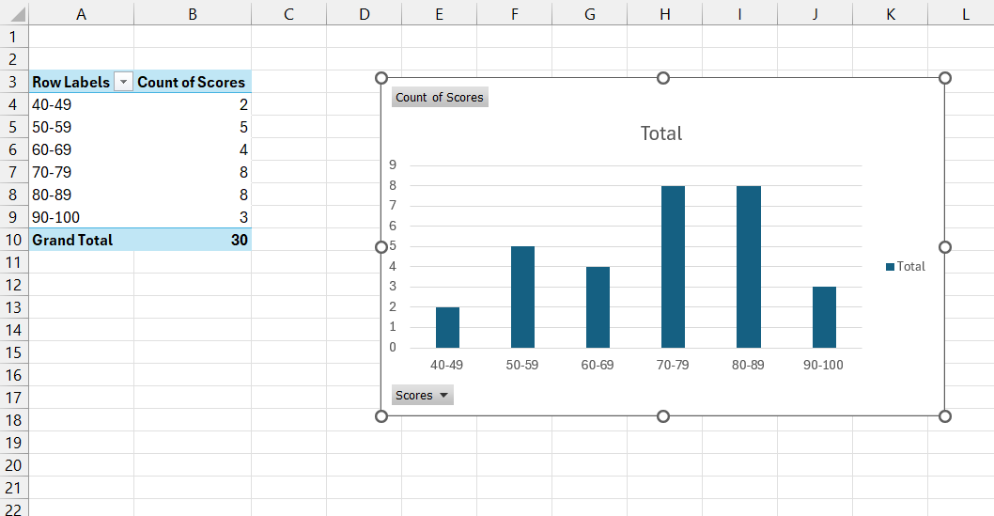Open the Row Labels filter dropdown
The height and width of the screenshot is (516, 994).
(124, 82)
